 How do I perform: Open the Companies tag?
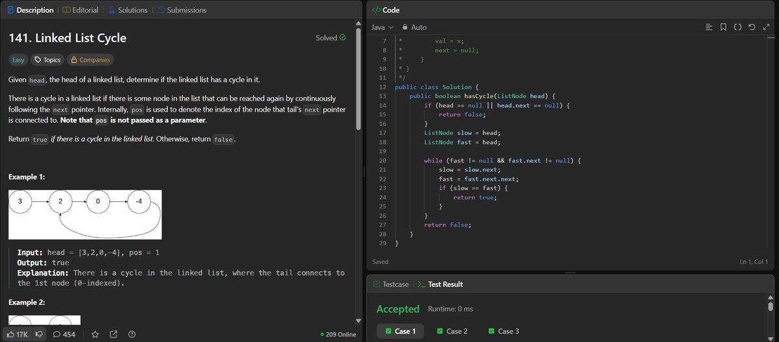click(90, 60)
